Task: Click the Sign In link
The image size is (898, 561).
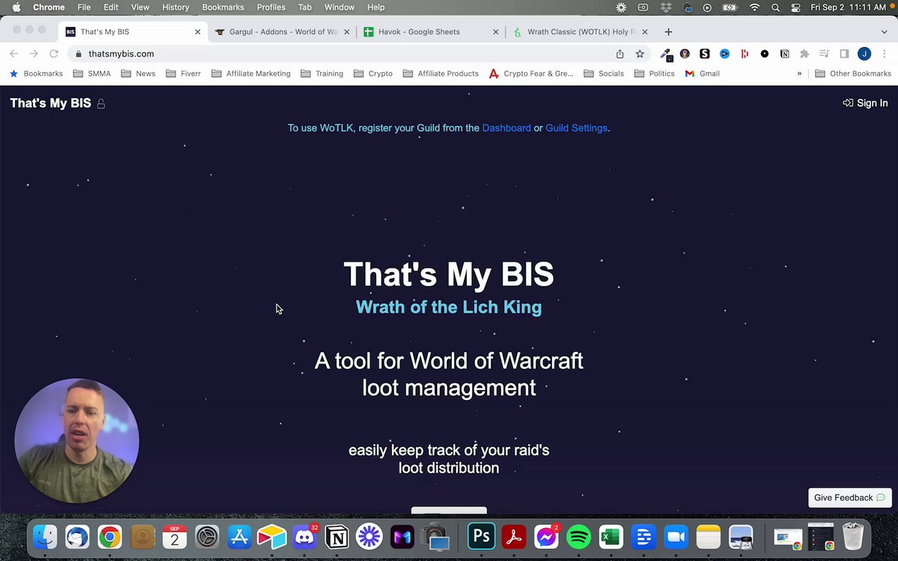Action: [865, 103]
